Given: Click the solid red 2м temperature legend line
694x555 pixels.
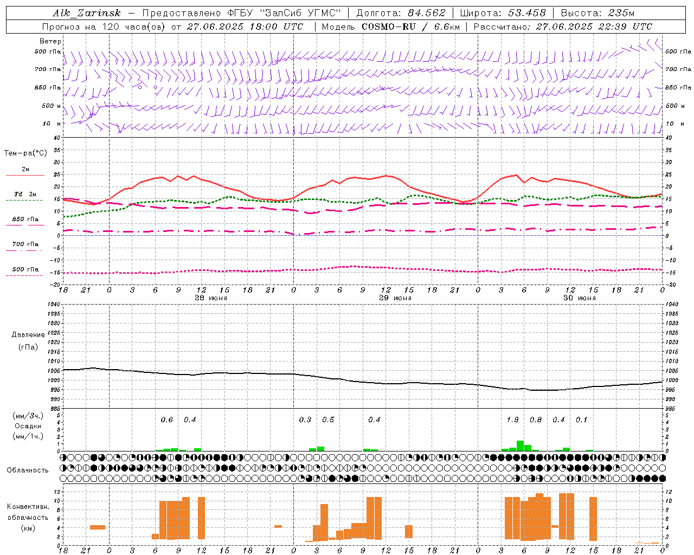Looking at the screenshot, I should point(25,176).
